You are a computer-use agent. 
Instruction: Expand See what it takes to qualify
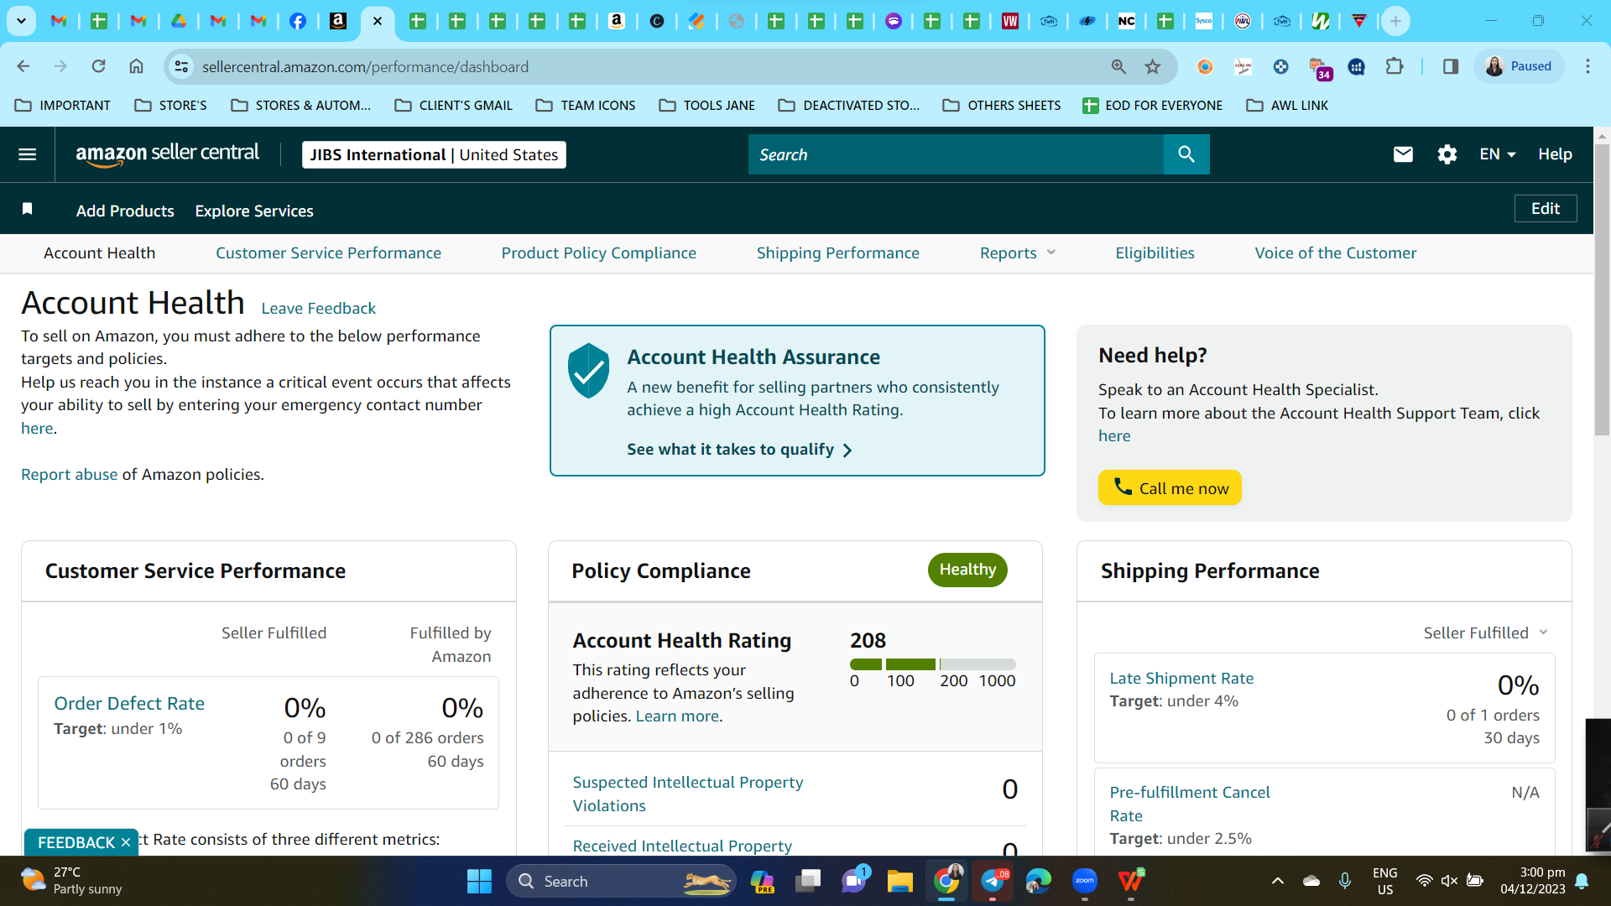coord(739,450)
